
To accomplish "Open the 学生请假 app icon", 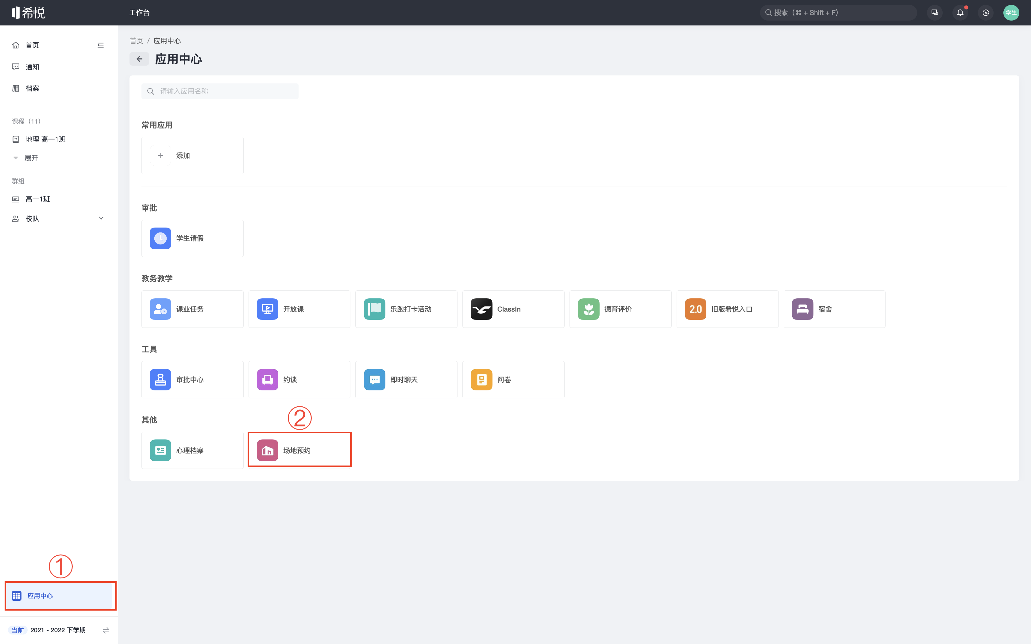I will tap(160, 238).
